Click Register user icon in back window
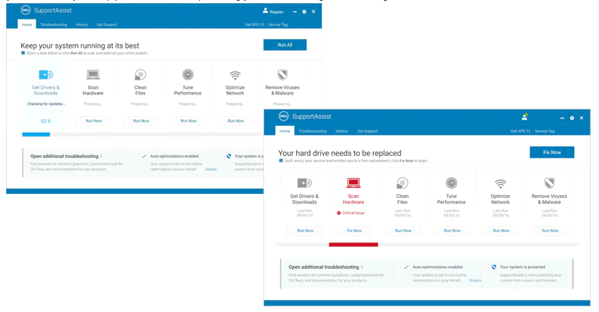The width and height of the screenshot is (599, 312). click(x=265, y=11)
